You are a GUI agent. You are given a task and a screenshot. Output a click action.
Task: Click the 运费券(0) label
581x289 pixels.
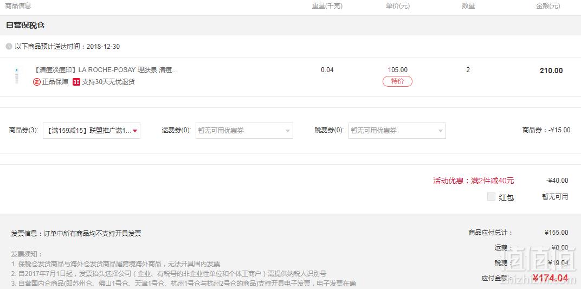(x=176, y=131)
